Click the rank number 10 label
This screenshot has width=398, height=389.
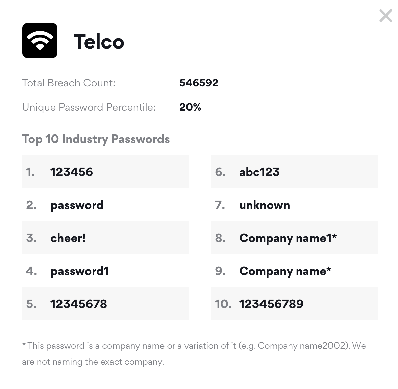click(x=223, y=304)
